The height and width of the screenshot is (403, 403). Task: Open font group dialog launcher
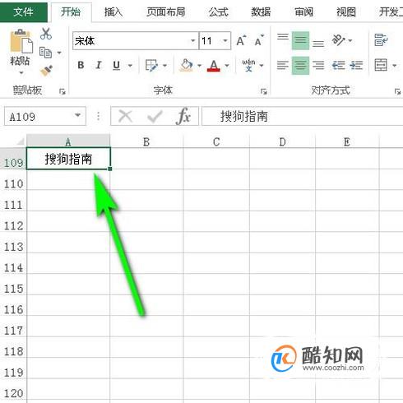click(264, 91)
